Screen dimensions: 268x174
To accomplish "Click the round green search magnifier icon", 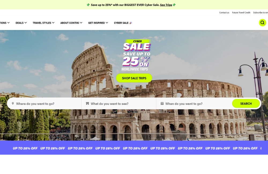I will click(262, 22).
